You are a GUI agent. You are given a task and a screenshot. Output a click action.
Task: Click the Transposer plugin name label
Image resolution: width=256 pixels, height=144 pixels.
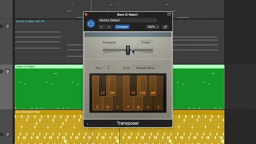[x=128, y=123]
